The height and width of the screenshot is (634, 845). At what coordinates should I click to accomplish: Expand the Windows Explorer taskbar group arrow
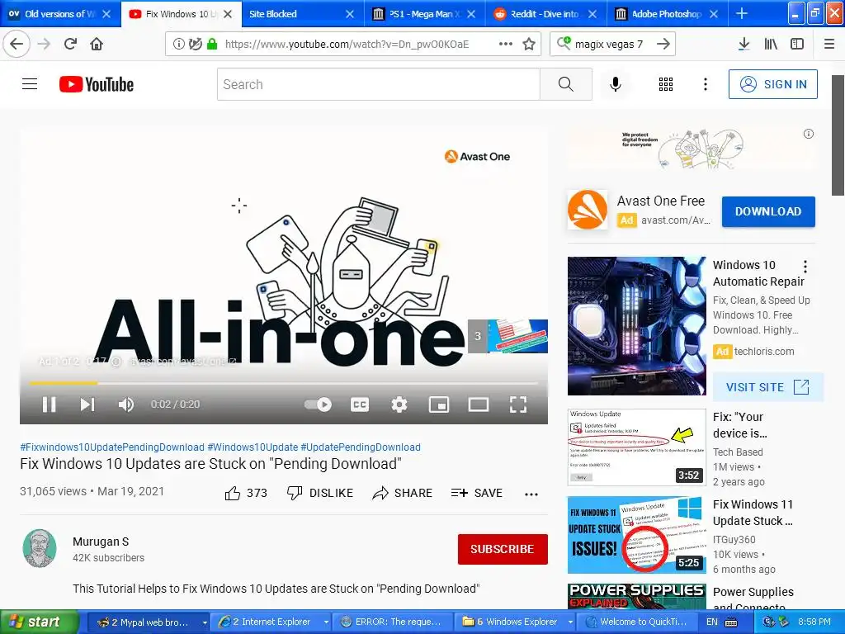point(570,622)
